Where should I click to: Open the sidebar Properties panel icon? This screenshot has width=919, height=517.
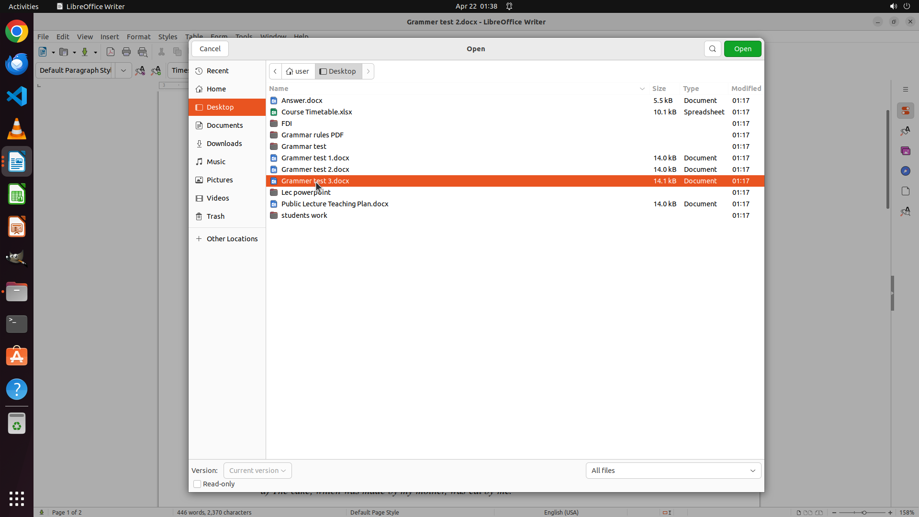click(905, 111)
